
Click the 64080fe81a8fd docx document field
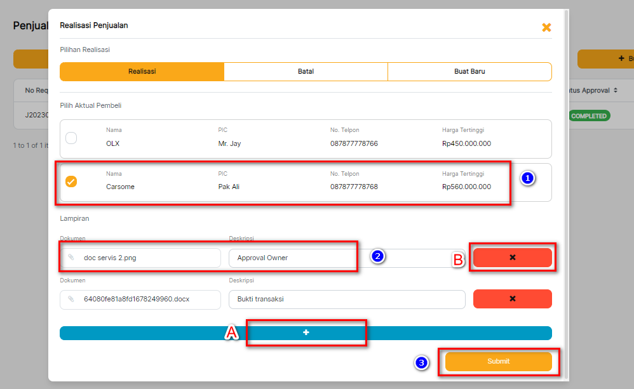[146, 299]
